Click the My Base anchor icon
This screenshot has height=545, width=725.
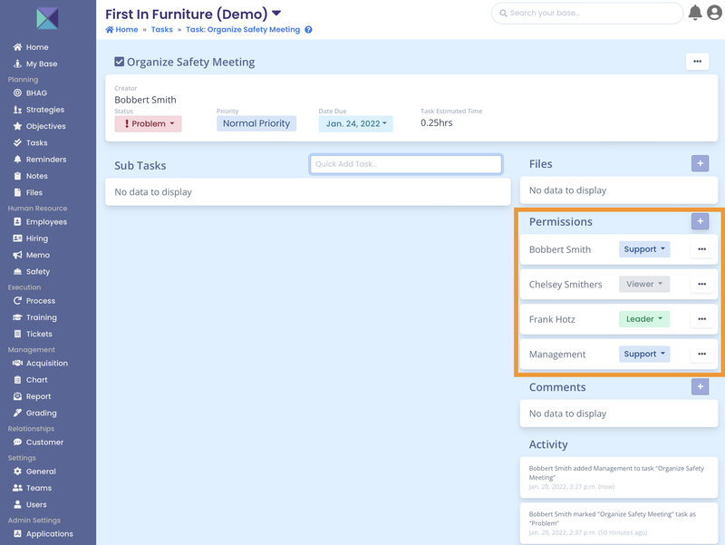click(x=17, y=63)
